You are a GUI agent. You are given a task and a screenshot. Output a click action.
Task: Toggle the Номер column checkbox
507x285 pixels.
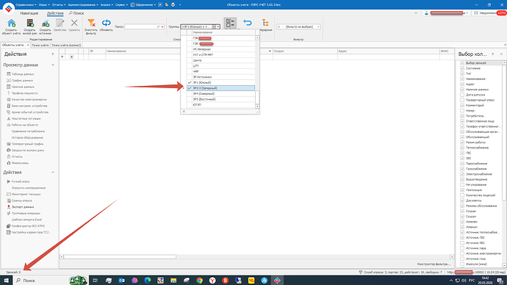[462, 110]
